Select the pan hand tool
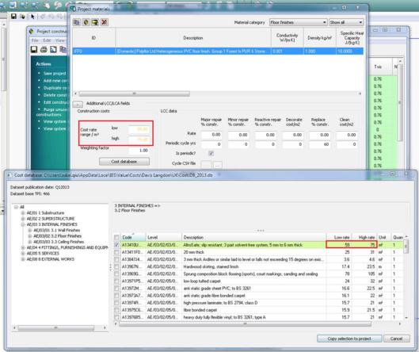The height and width of the screenshot is (352, 419). tap(46, 5)
